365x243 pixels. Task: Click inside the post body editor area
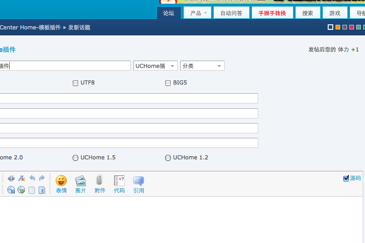click(181, 220)
